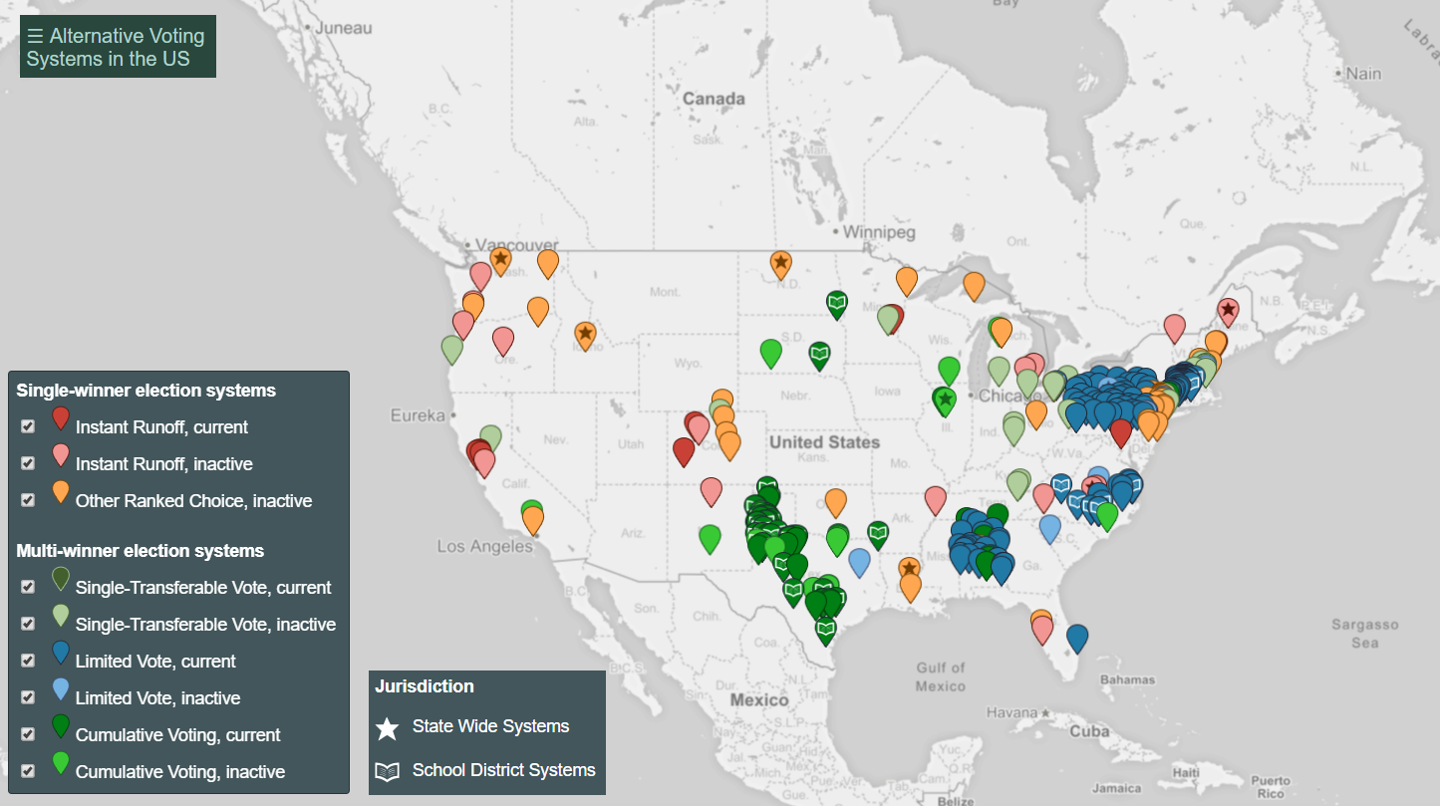1440x806 pixels.
Task: Click the star marker in North Dakota
Action: 780,262
